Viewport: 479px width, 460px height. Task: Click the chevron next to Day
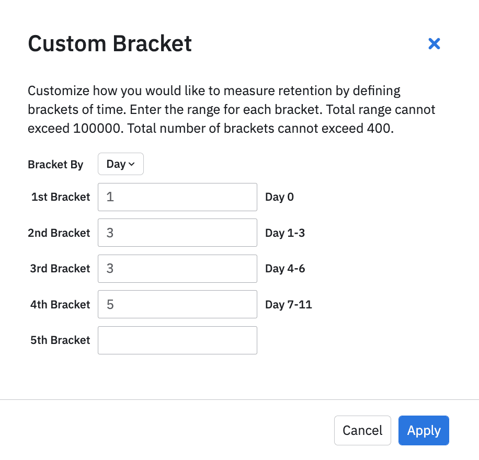tap(131, 164)
